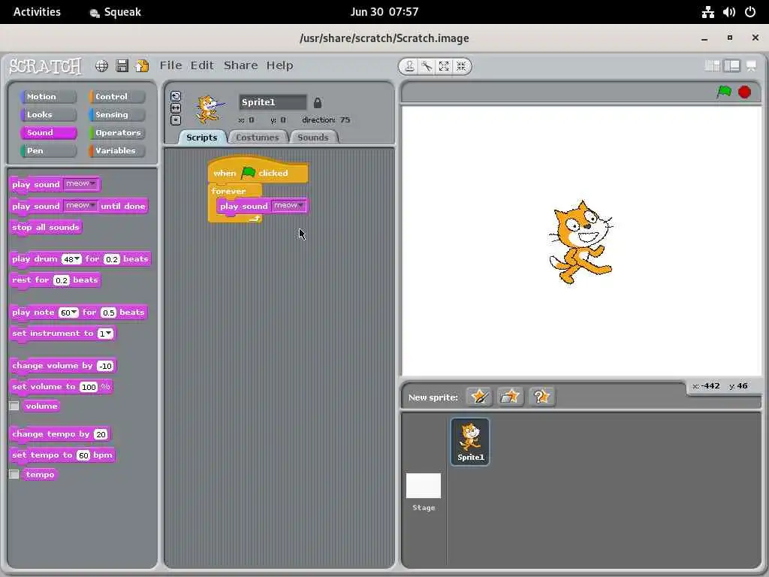Open meow dropdown in the script's play sound
The width and height of the screenshot is (769, 577).
[x=289, y=206]
